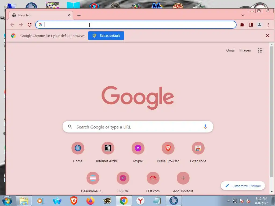Open the Chrome three-dot menu
The height and width of the screenshot is (206, 275).
pos(268,25)
